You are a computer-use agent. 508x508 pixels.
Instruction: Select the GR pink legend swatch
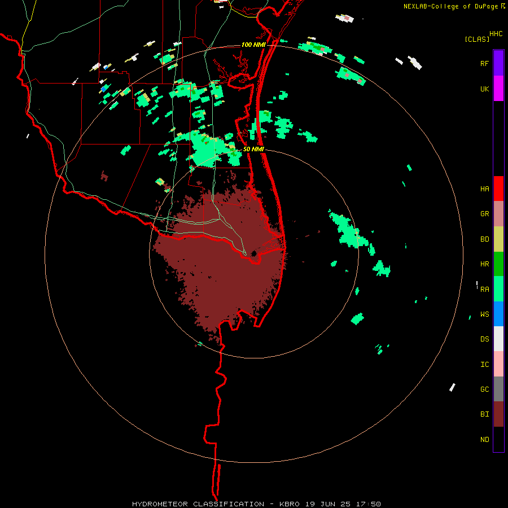[498, 213]
